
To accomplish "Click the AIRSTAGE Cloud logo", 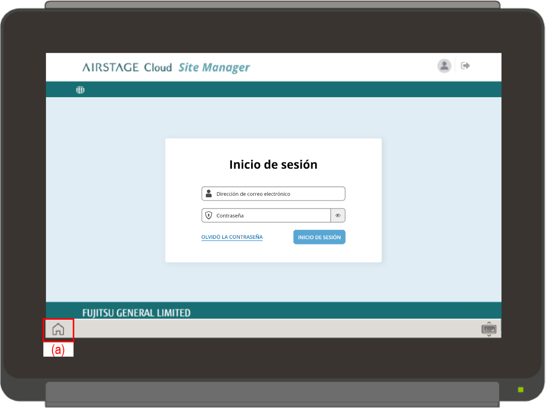I will point(127,67).
